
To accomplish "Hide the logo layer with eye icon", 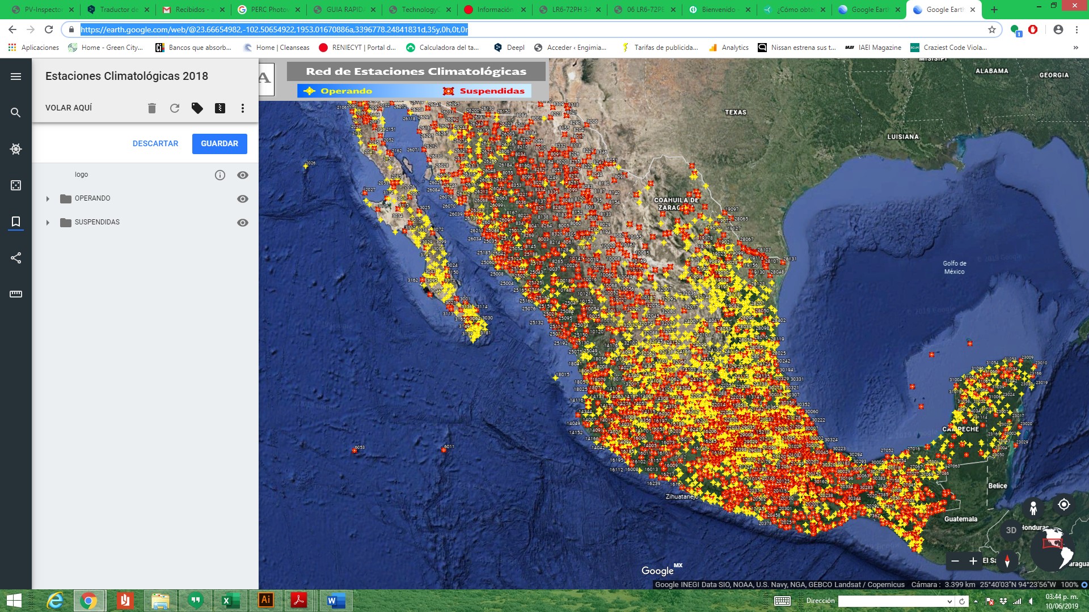I will click(243, 175).
